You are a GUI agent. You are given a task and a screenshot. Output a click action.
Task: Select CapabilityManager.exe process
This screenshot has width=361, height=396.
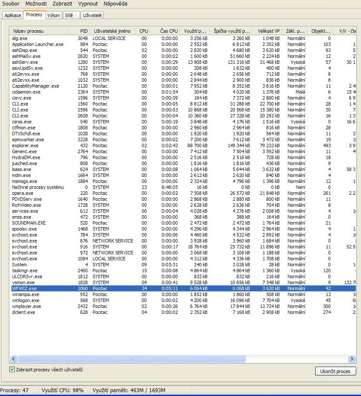pos(183,86)
